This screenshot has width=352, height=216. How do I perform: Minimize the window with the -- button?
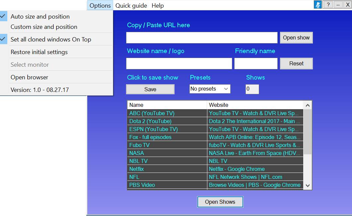click(338, 5)
